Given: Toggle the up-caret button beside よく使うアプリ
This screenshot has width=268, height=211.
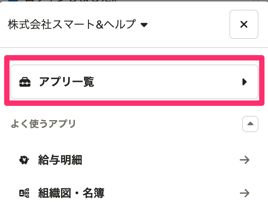Looking at the screenshot, I should pos(250,124).
